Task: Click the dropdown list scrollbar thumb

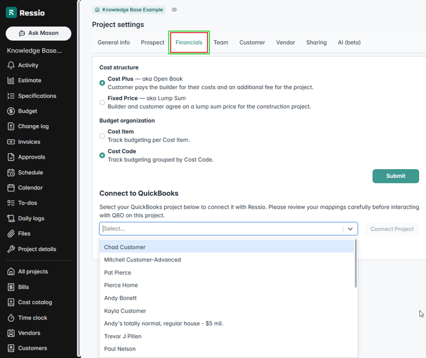Action: click(355, 264)
